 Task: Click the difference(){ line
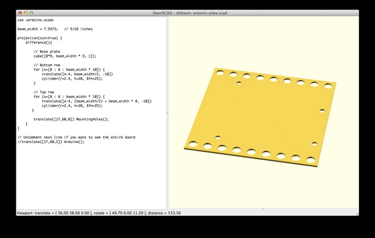pos(39,43)
